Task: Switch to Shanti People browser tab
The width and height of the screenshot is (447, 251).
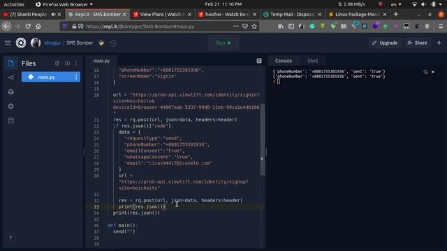Action: (29, 14)
